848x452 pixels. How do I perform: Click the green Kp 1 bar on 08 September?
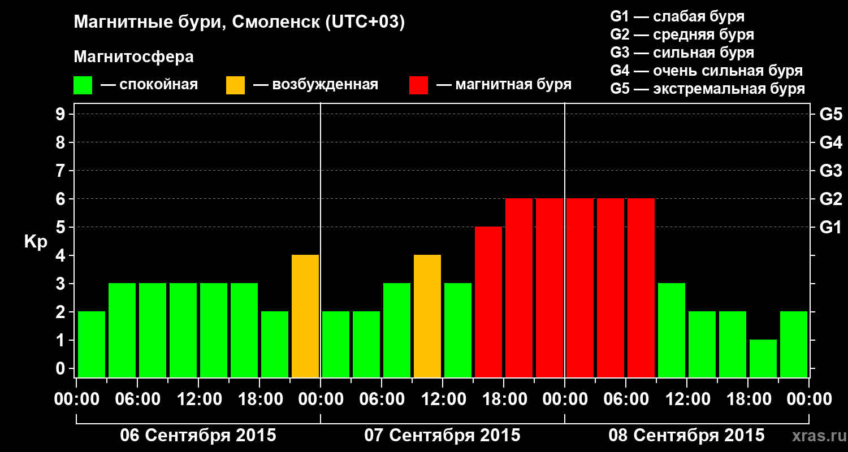click(x=763, y=359)
